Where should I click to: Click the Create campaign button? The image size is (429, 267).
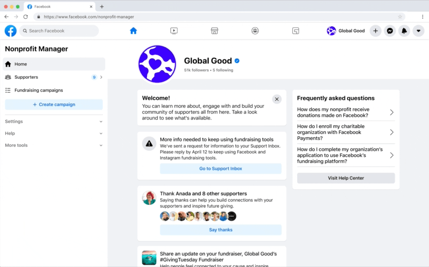point(54,105)
